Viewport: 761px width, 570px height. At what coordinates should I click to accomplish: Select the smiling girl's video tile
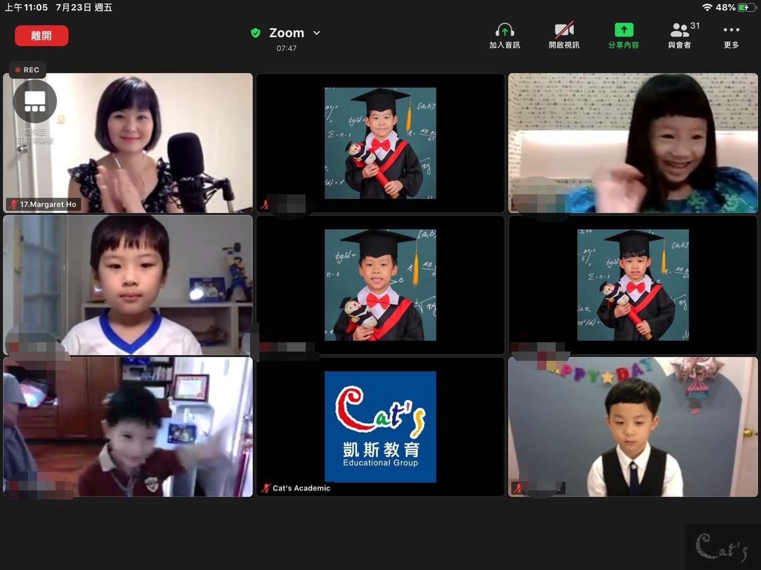point(633,142)
